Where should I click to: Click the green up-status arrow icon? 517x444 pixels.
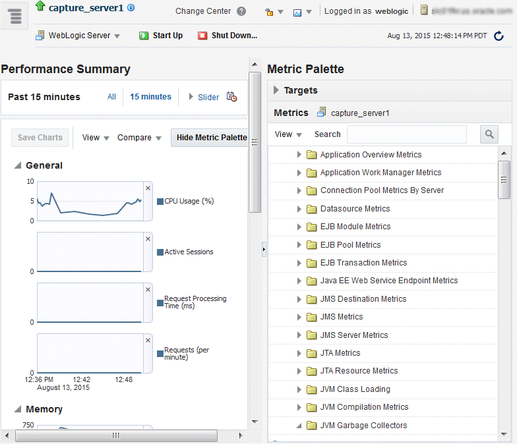pos(40,5)
